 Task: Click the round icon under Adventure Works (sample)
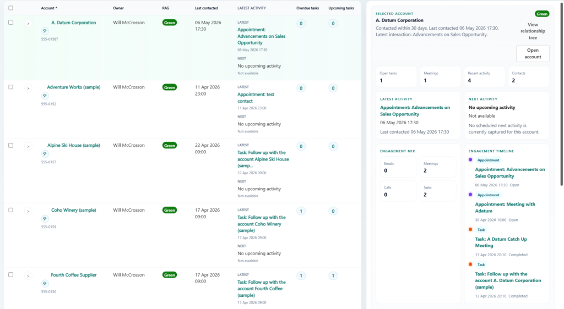tap(45, 96)
